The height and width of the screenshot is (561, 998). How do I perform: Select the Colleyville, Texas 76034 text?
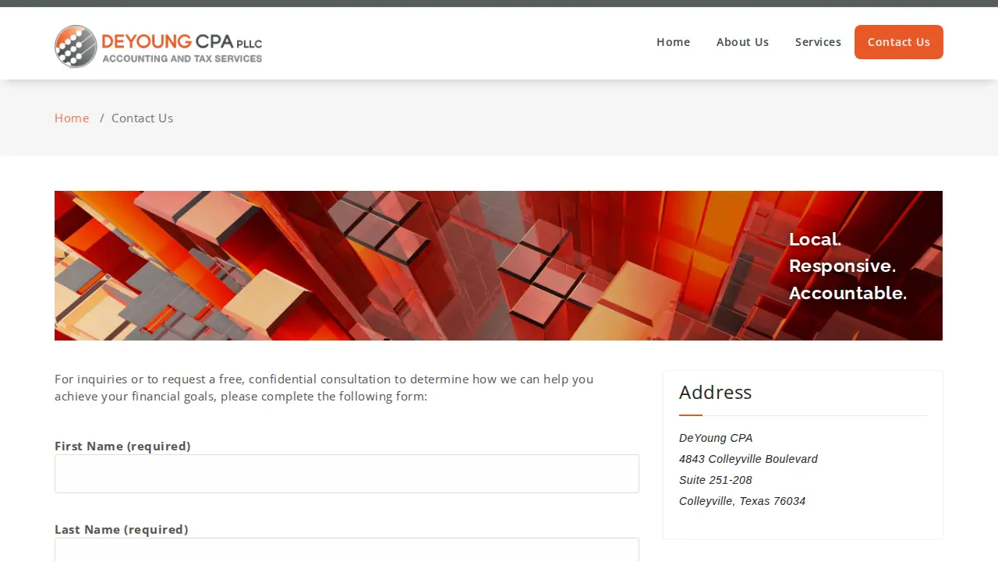[742, 501]
